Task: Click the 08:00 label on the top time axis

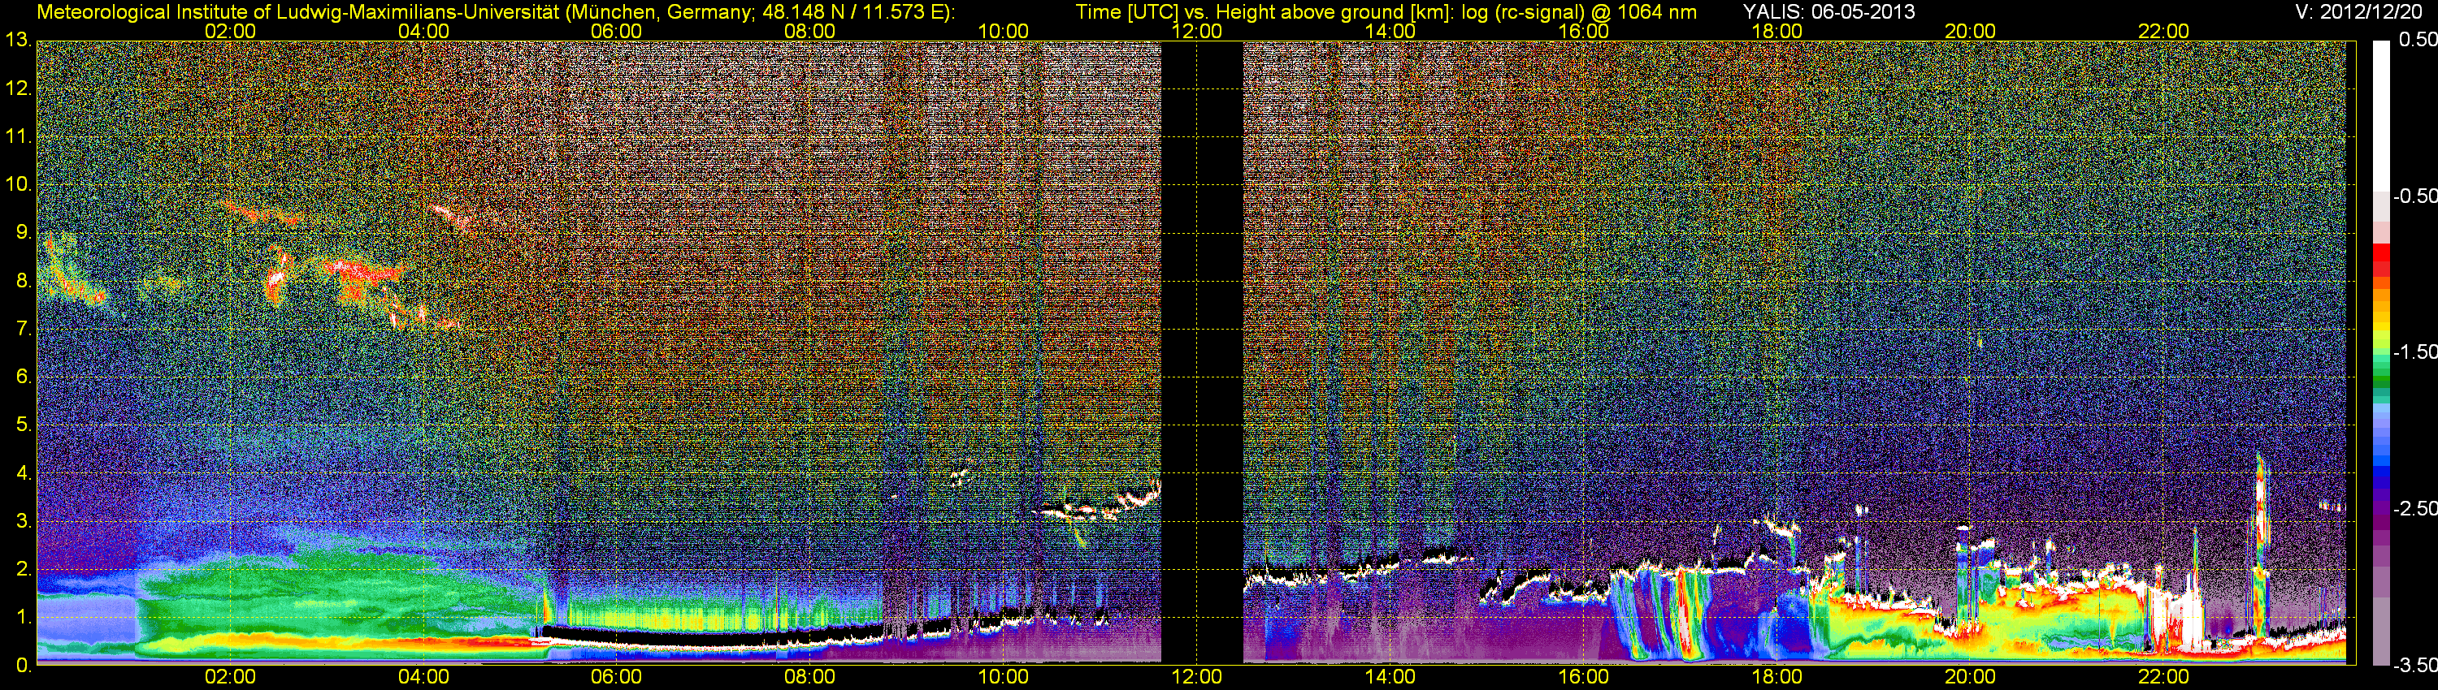Action: pyautogui.click(x=810, y=31)
